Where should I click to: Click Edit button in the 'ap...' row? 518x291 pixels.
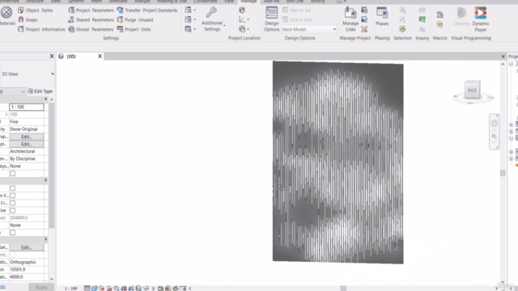click(x=27, y=137)
